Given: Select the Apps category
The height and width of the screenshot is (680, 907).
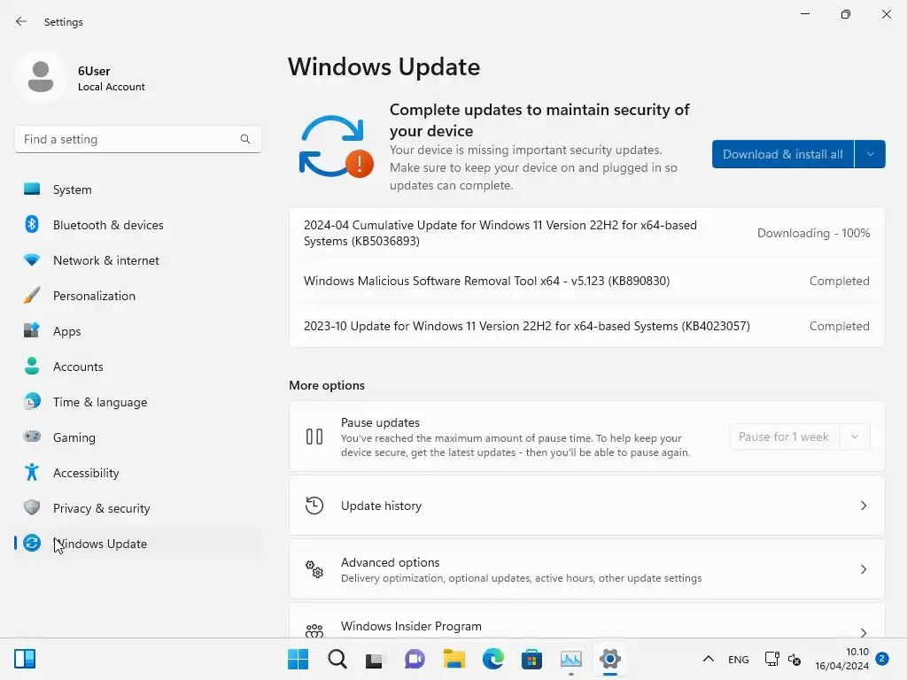Looking at the screenshot, I should click(x=137, y=331).
